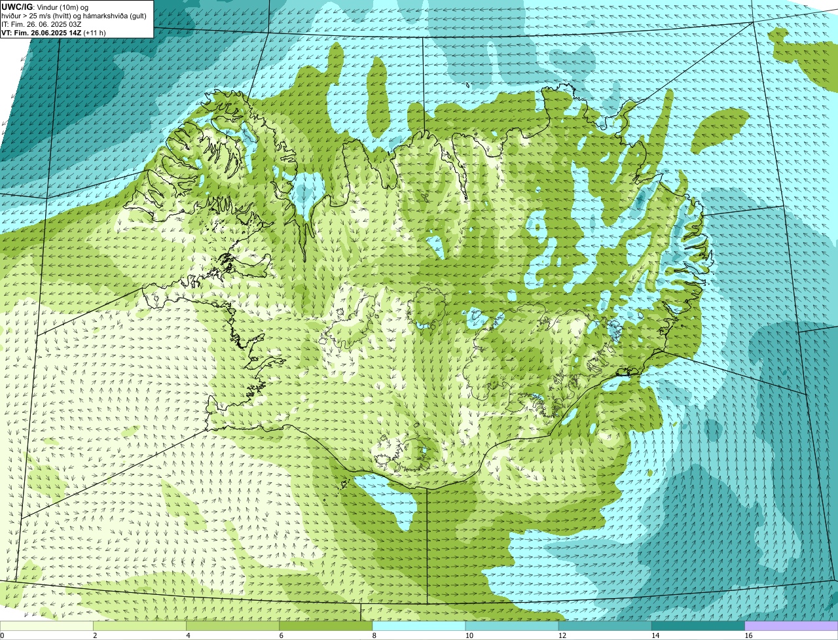
Task: Pick the dark teal 14–16 m/s scale swatch
Action: pos(698,626)
